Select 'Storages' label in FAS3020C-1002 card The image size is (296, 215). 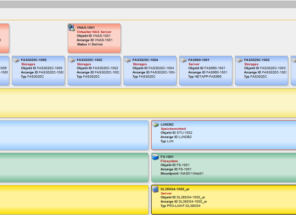tap(84, 64)
